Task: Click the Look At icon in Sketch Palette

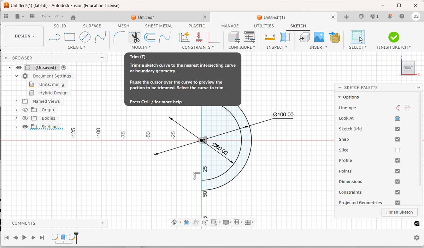Action: [397, 118]
